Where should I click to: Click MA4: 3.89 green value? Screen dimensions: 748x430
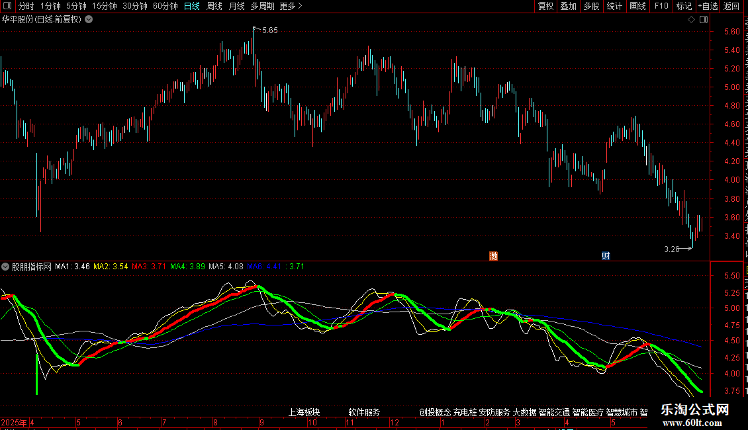(187, 267)
